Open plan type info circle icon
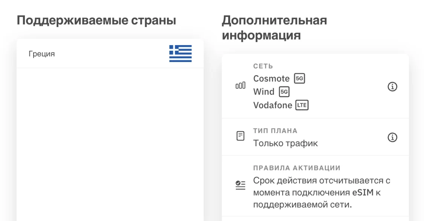 392,137
